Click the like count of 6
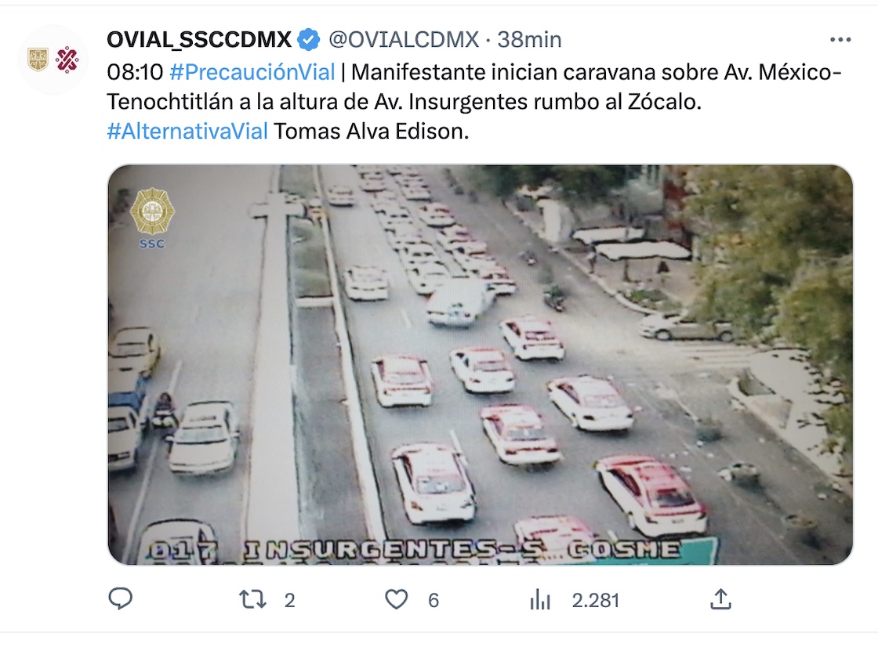This screenshot has width=878, height=647. coord(434,601)
